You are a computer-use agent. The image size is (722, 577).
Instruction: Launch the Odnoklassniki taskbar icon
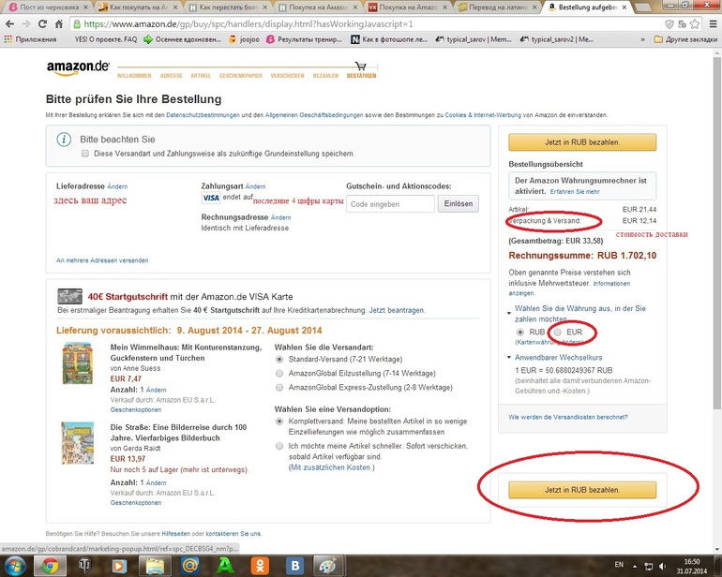click(x=260, y=566)
